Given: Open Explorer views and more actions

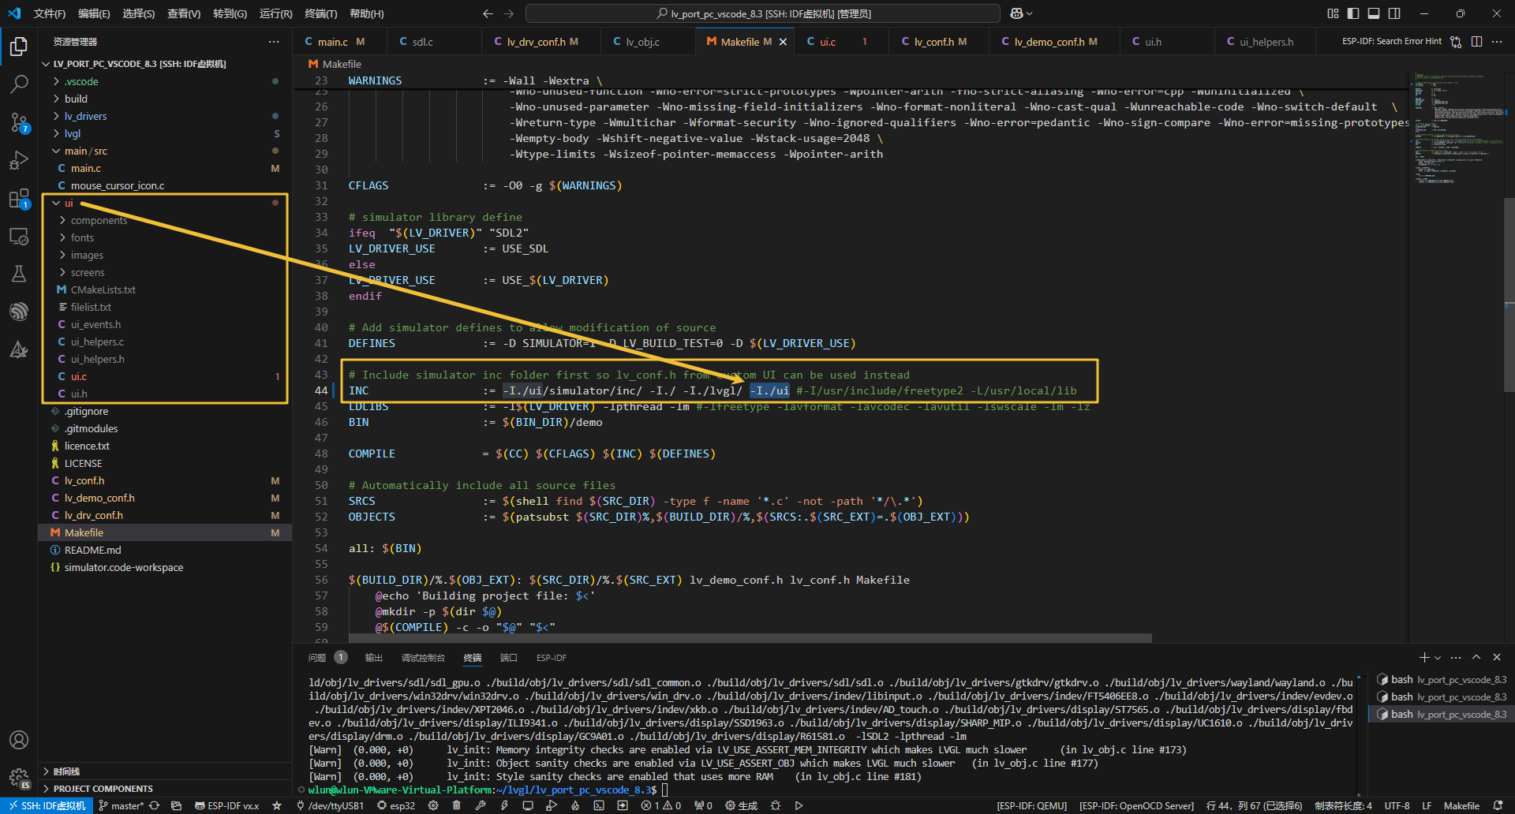Looking at the screenshot, I should pyautogui.click(x=274, y=42).
